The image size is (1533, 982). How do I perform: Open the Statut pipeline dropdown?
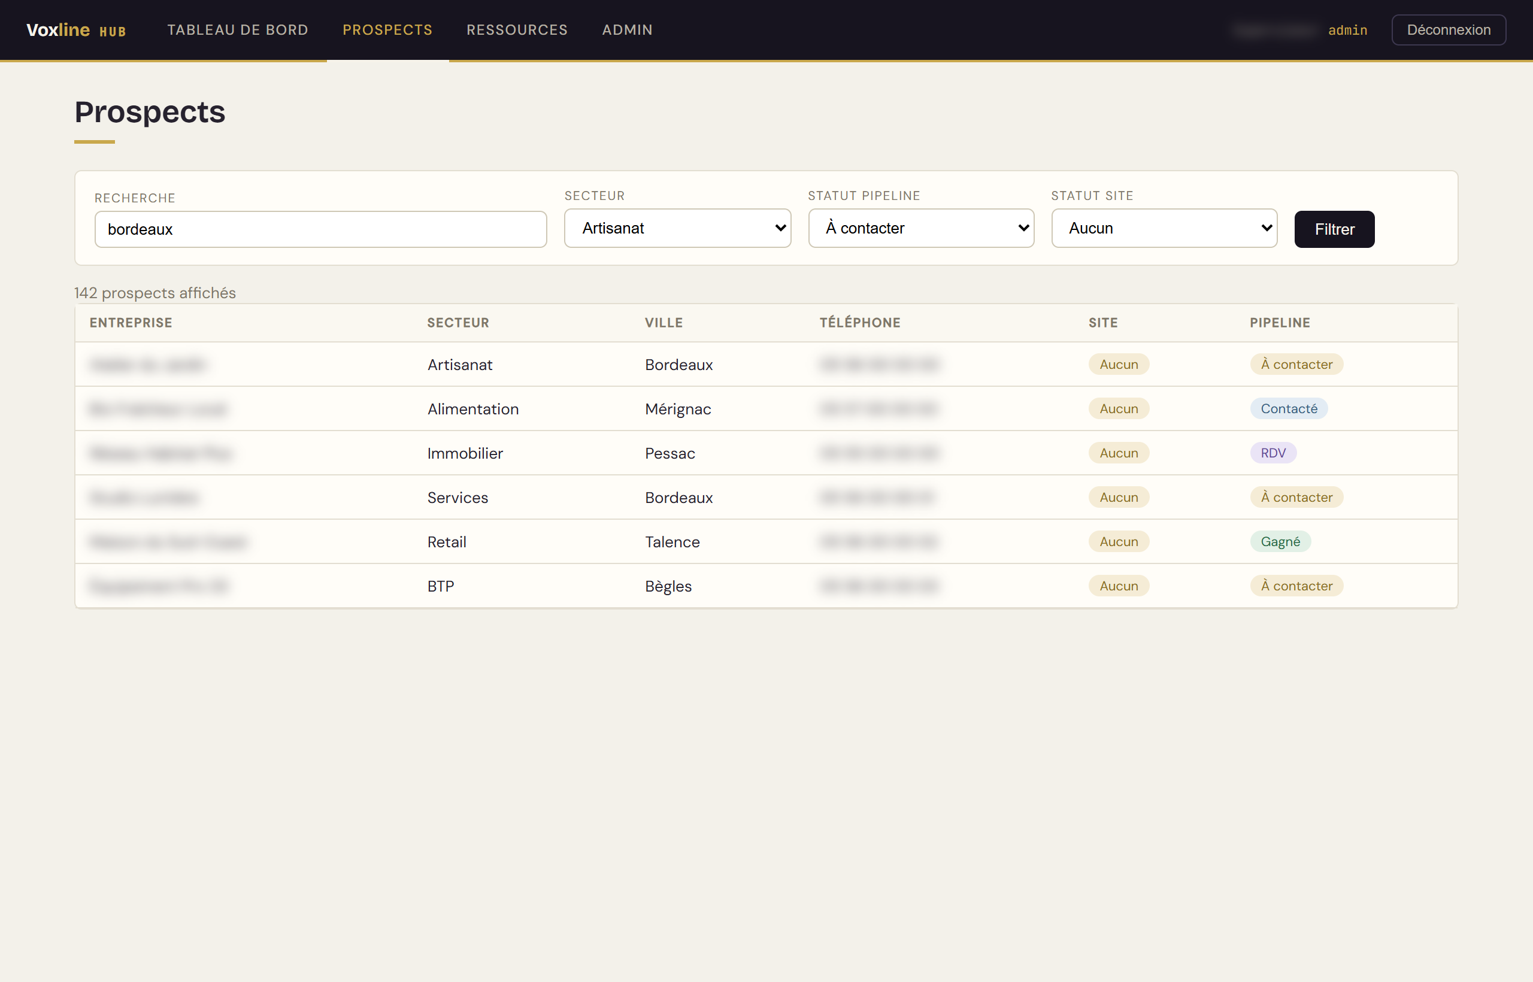coord(921,228)
